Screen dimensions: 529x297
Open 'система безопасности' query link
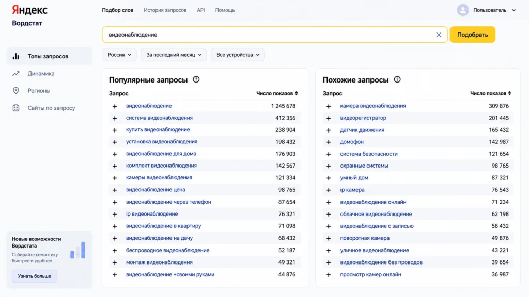tap(369, 154)
